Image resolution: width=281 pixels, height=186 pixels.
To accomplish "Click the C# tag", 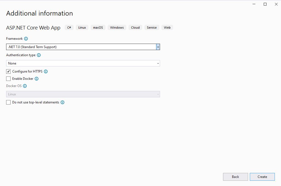I will 69,28.
